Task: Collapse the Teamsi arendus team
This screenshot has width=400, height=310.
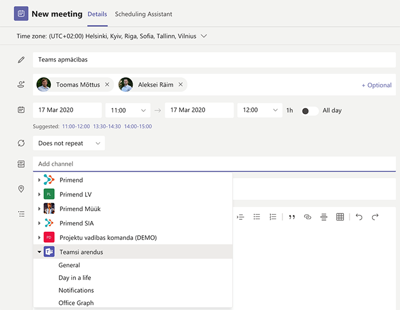Action: point(39,252)
